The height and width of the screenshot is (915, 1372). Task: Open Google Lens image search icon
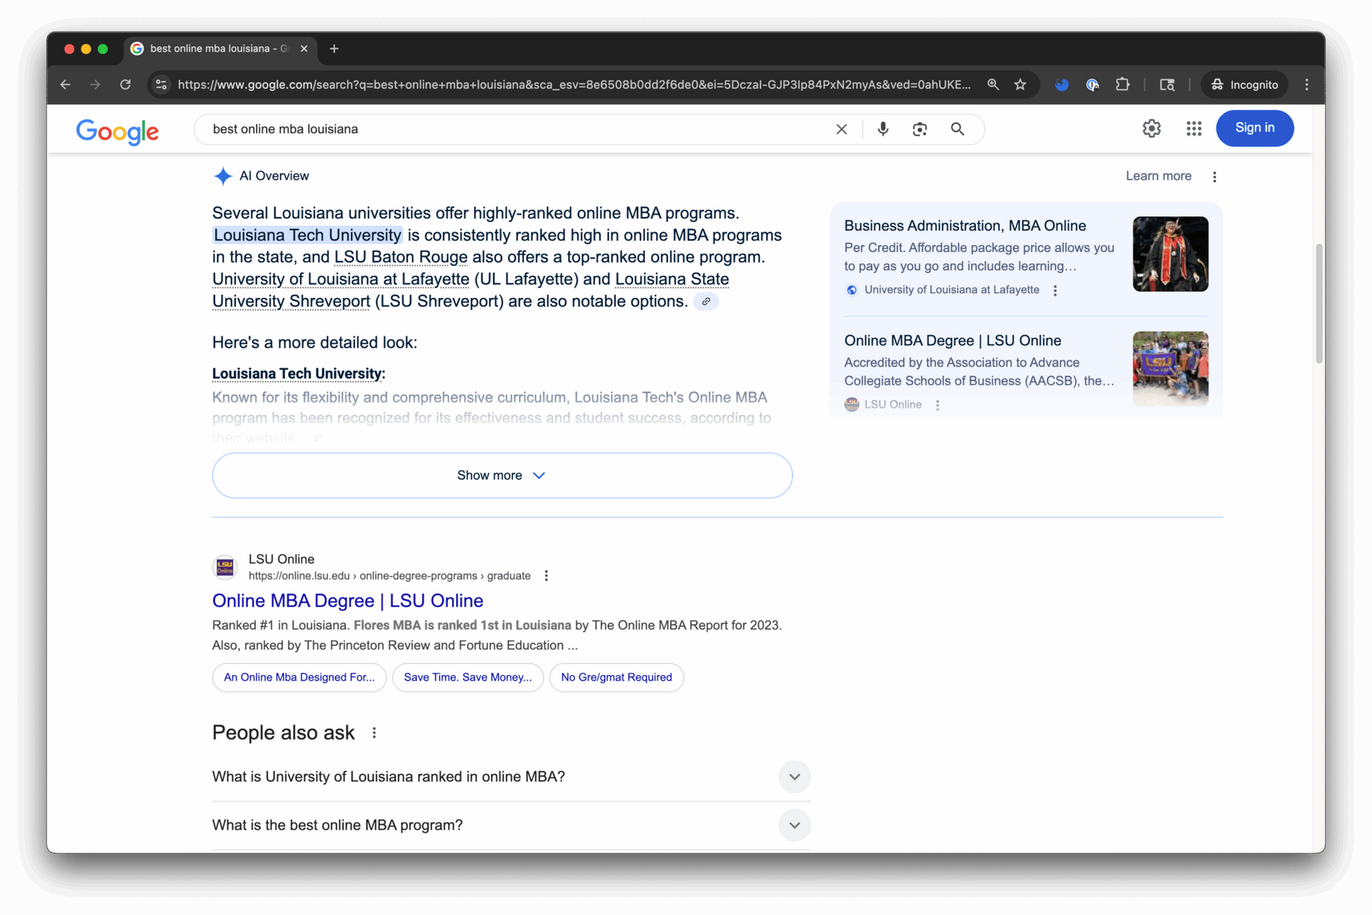[920, 129]
